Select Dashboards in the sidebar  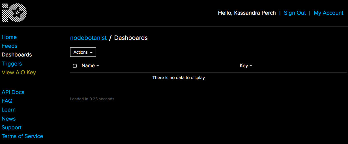tap(17, 55)
